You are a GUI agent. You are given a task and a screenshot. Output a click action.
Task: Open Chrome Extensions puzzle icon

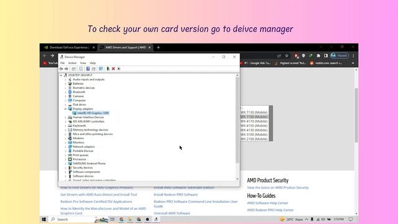click(318, 55)
